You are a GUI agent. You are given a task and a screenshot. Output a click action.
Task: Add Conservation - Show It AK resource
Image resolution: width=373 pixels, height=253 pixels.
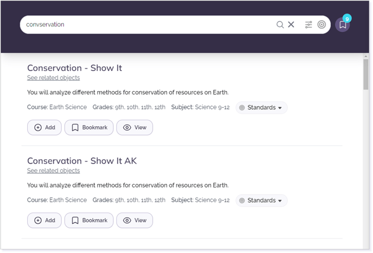(x=44, y=220)
